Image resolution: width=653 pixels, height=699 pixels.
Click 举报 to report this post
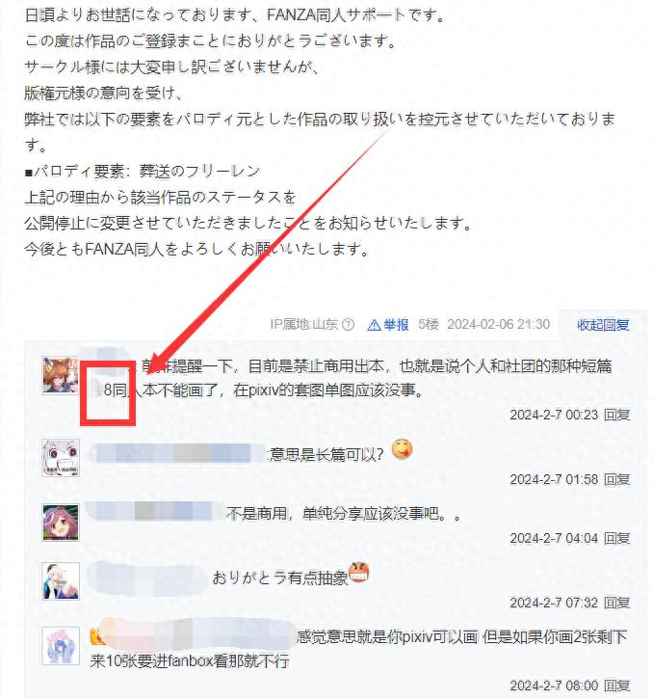[x=396, y=325]
